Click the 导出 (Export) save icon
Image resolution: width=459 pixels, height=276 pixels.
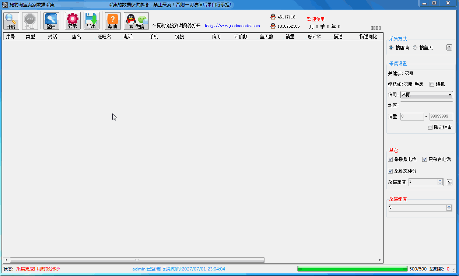91,21
